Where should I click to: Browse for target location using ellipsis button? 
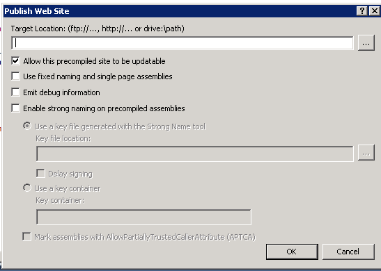[x=366, y=43]
